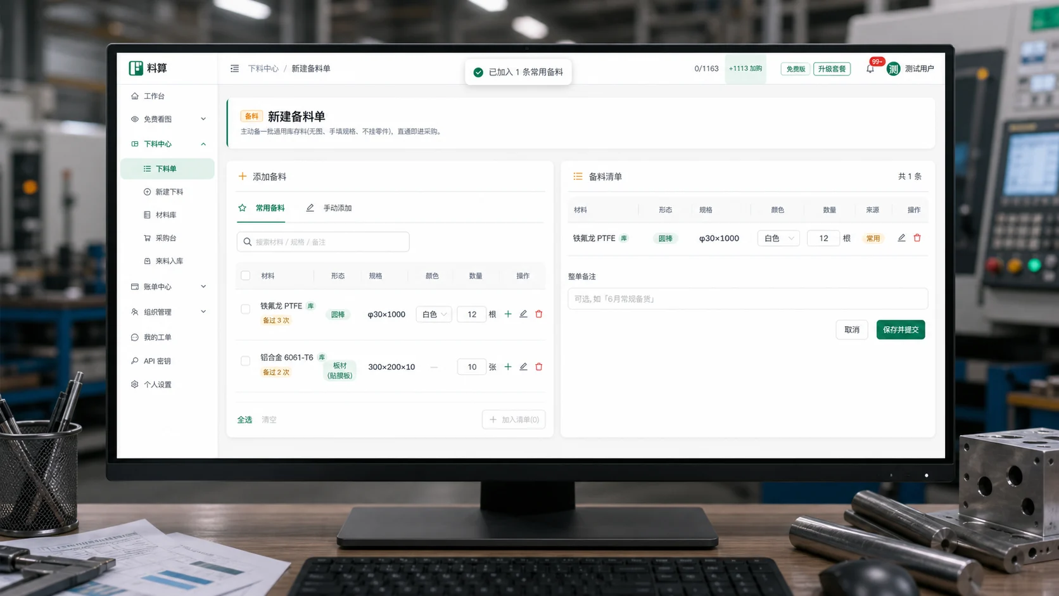This screenshot has width=1059, height=596.
Task: Click the 清空 link
Action: [x=269, y=420]
